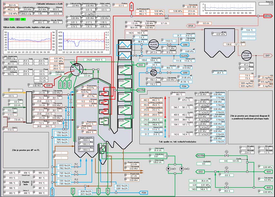Click the green T status indicator
The height and width of the screenshot is (197, 275).
click(x=12, y=19)
